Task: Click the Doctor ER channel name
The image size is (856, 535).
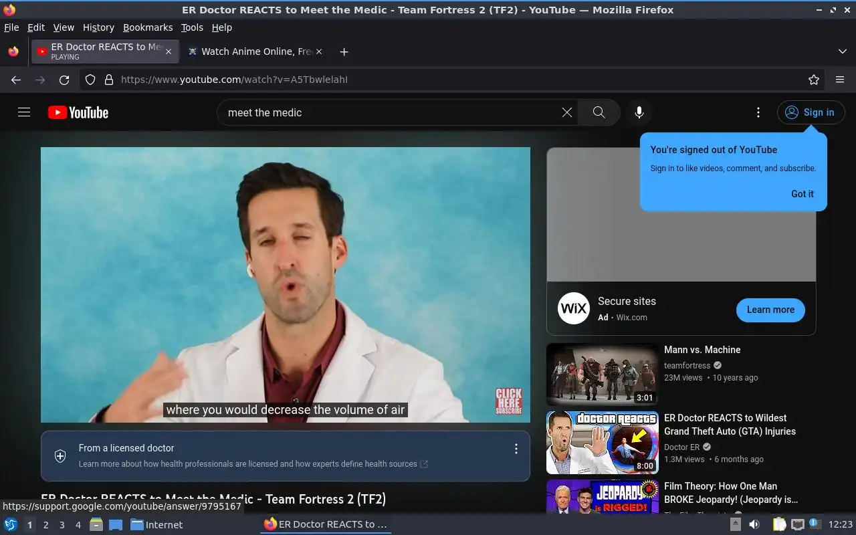Action: (681, 447)
